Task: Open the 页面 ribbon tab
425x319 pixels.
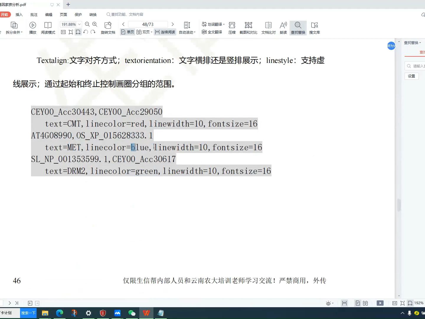Action: point(63,14)
